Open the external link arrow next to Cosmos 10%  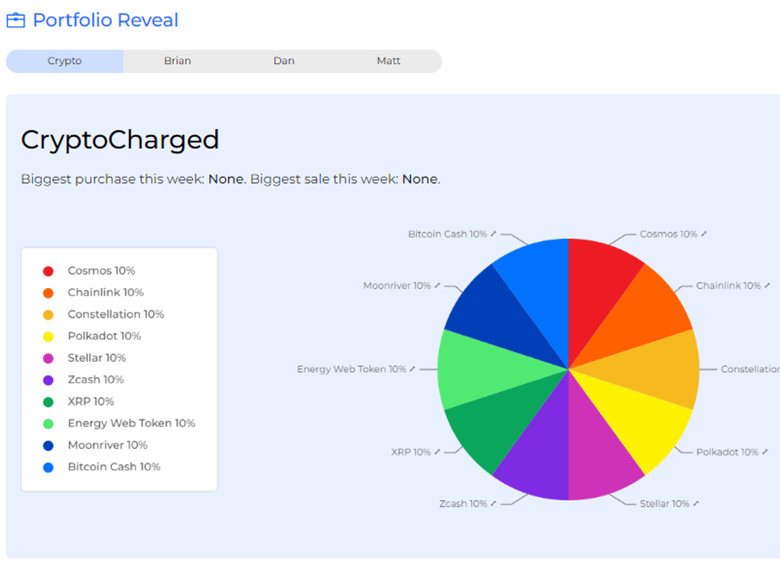[704, 234]
